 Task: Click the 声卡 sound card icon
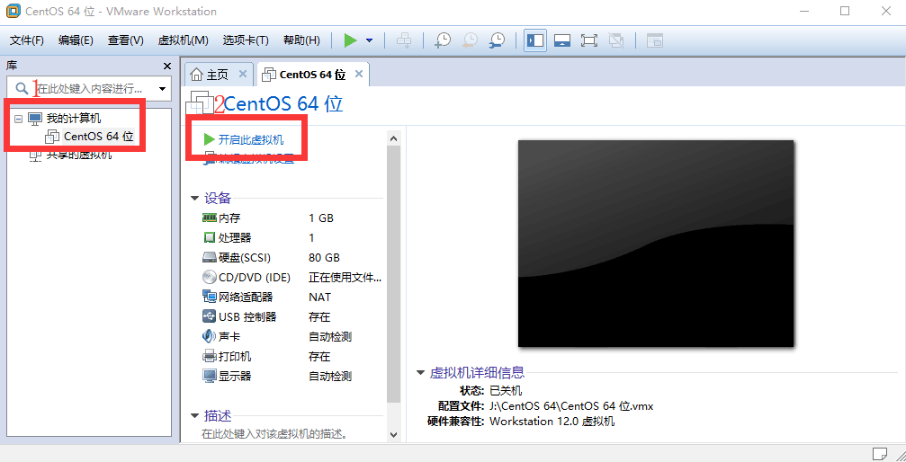(209, 336)
